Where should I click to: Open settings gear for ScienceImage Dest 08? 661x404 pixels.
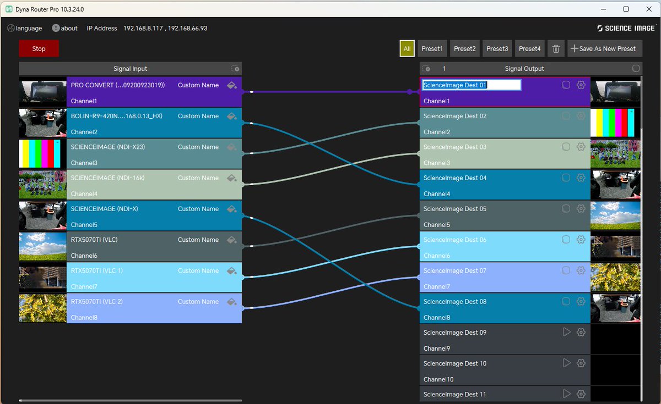[581, 301]
